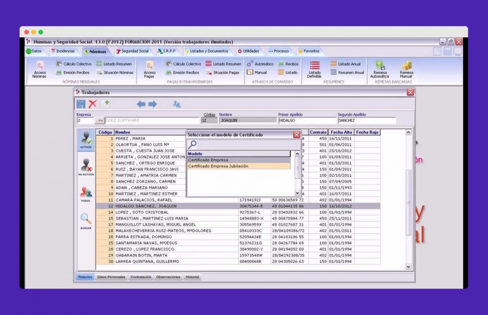488x315 pixels.
Task: Run Cálculo Colectivo in Nóminas Mensuales
Action: [74, 64]
